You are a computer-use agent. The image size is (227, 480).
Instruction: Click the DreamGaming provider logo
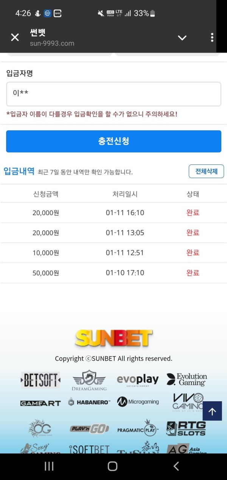(89, 380)
